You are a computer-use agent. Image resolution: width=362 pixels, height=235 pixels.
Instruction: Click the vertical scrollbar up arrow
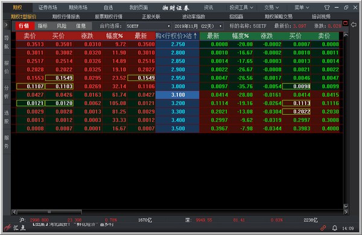(346, 35)
